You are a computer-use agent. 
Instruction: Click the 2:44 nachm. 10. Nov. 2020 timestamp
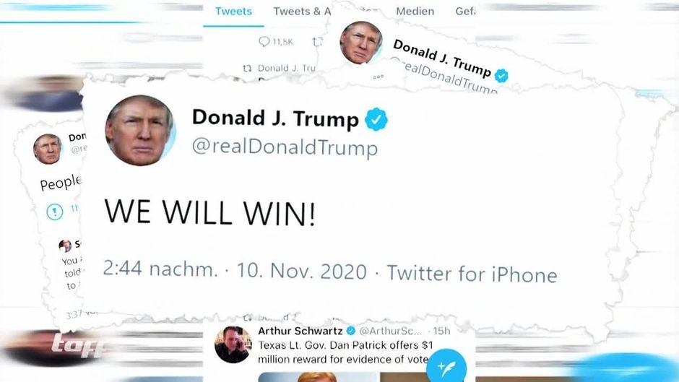coord(234,270)
